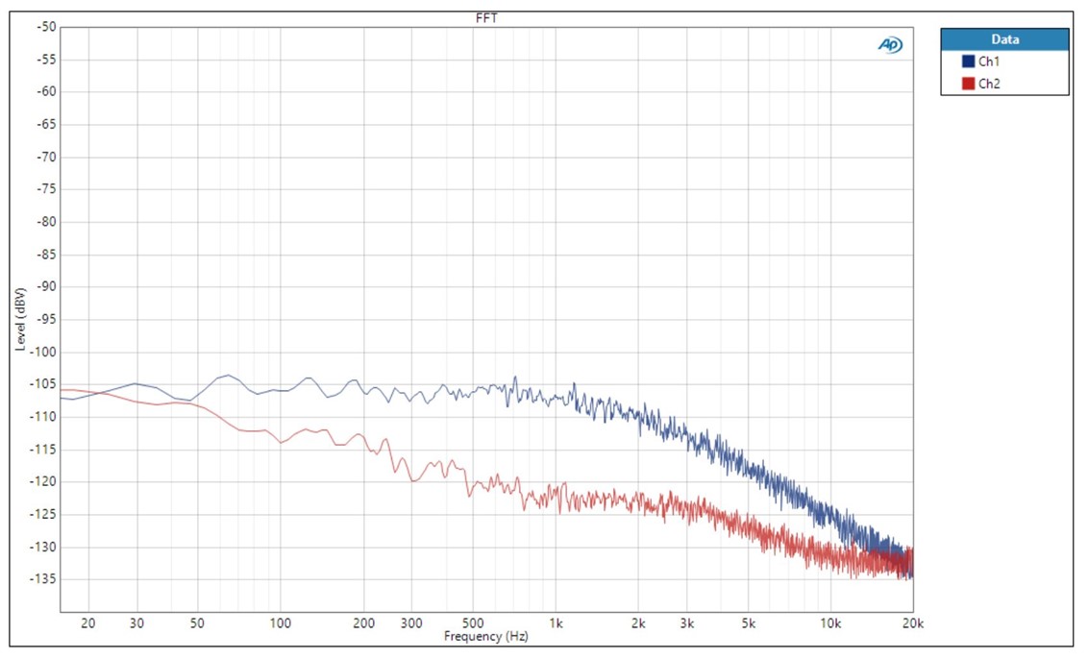Click the 500 tick on the frequency axis

pos(472,623)
